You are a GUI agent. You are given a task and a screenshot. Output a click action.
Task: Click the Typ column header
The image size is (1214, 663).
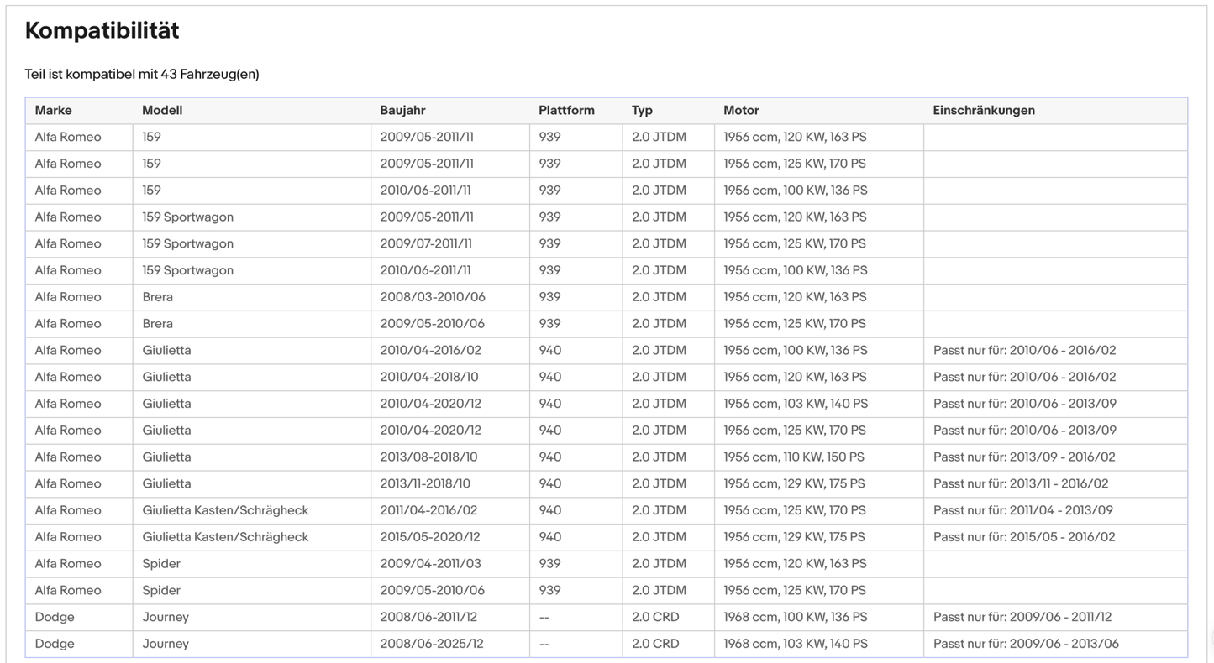(642, 111)
